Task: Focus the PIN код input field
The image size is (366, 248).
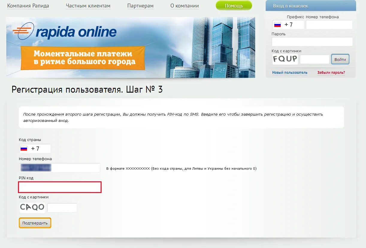Action: [60, 187]
